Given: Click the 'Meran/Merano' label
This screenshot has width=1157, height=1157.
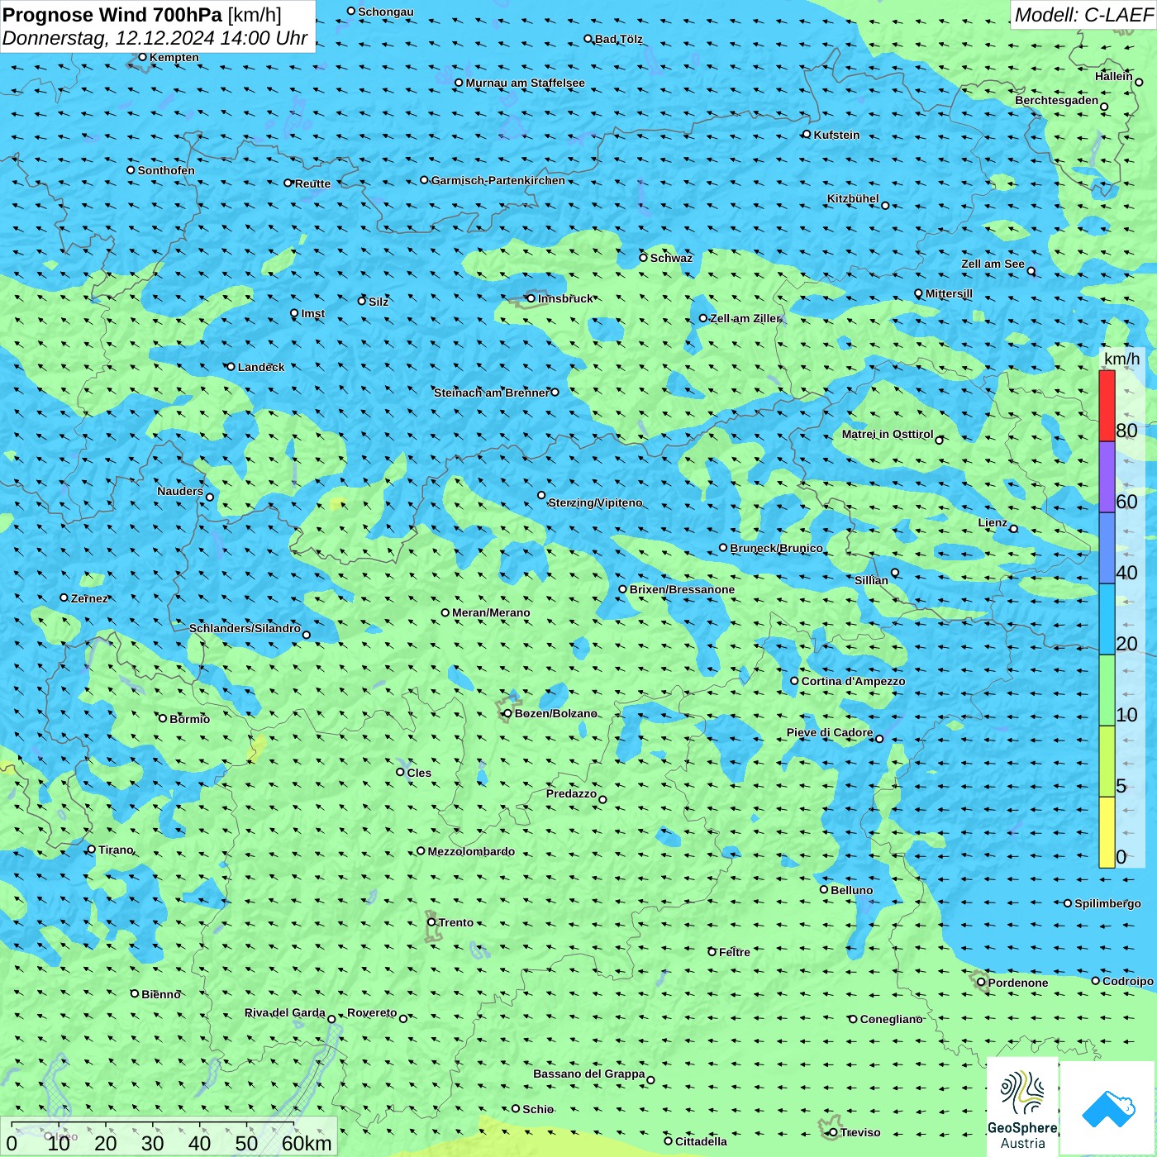Looking at the screenshot, I should coord(491,612).
